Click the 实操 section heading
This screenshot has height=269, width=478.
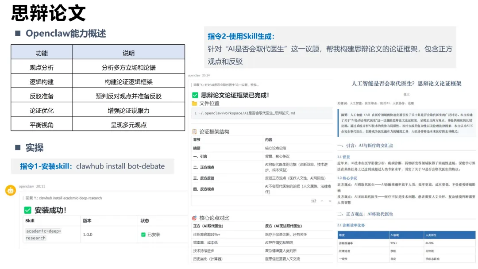[35, 148]
